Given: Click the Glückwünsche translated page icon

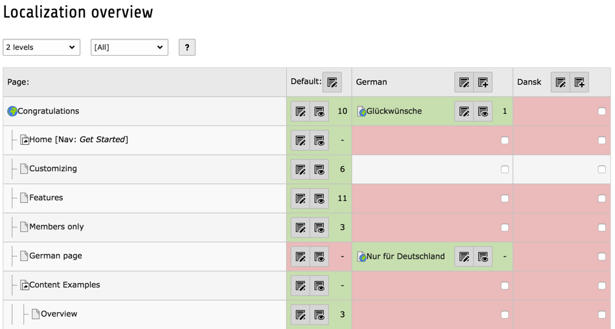Looking at the screenshot, I should tap(362, 111).
